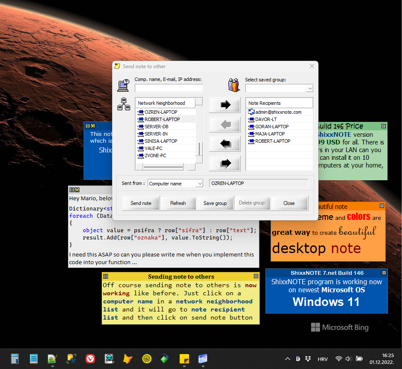The image size is (402, 369).
Task: Click the double right arrow add-all button
Action: click(224, 163)
